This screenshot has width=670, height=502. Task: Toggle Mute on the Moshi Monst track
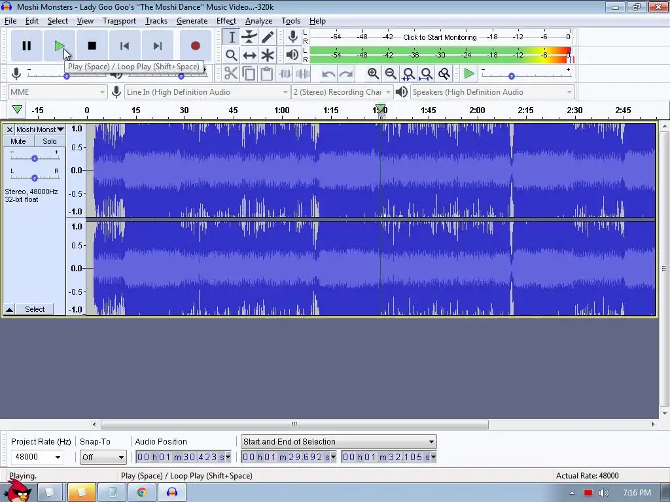pos(18,141)
